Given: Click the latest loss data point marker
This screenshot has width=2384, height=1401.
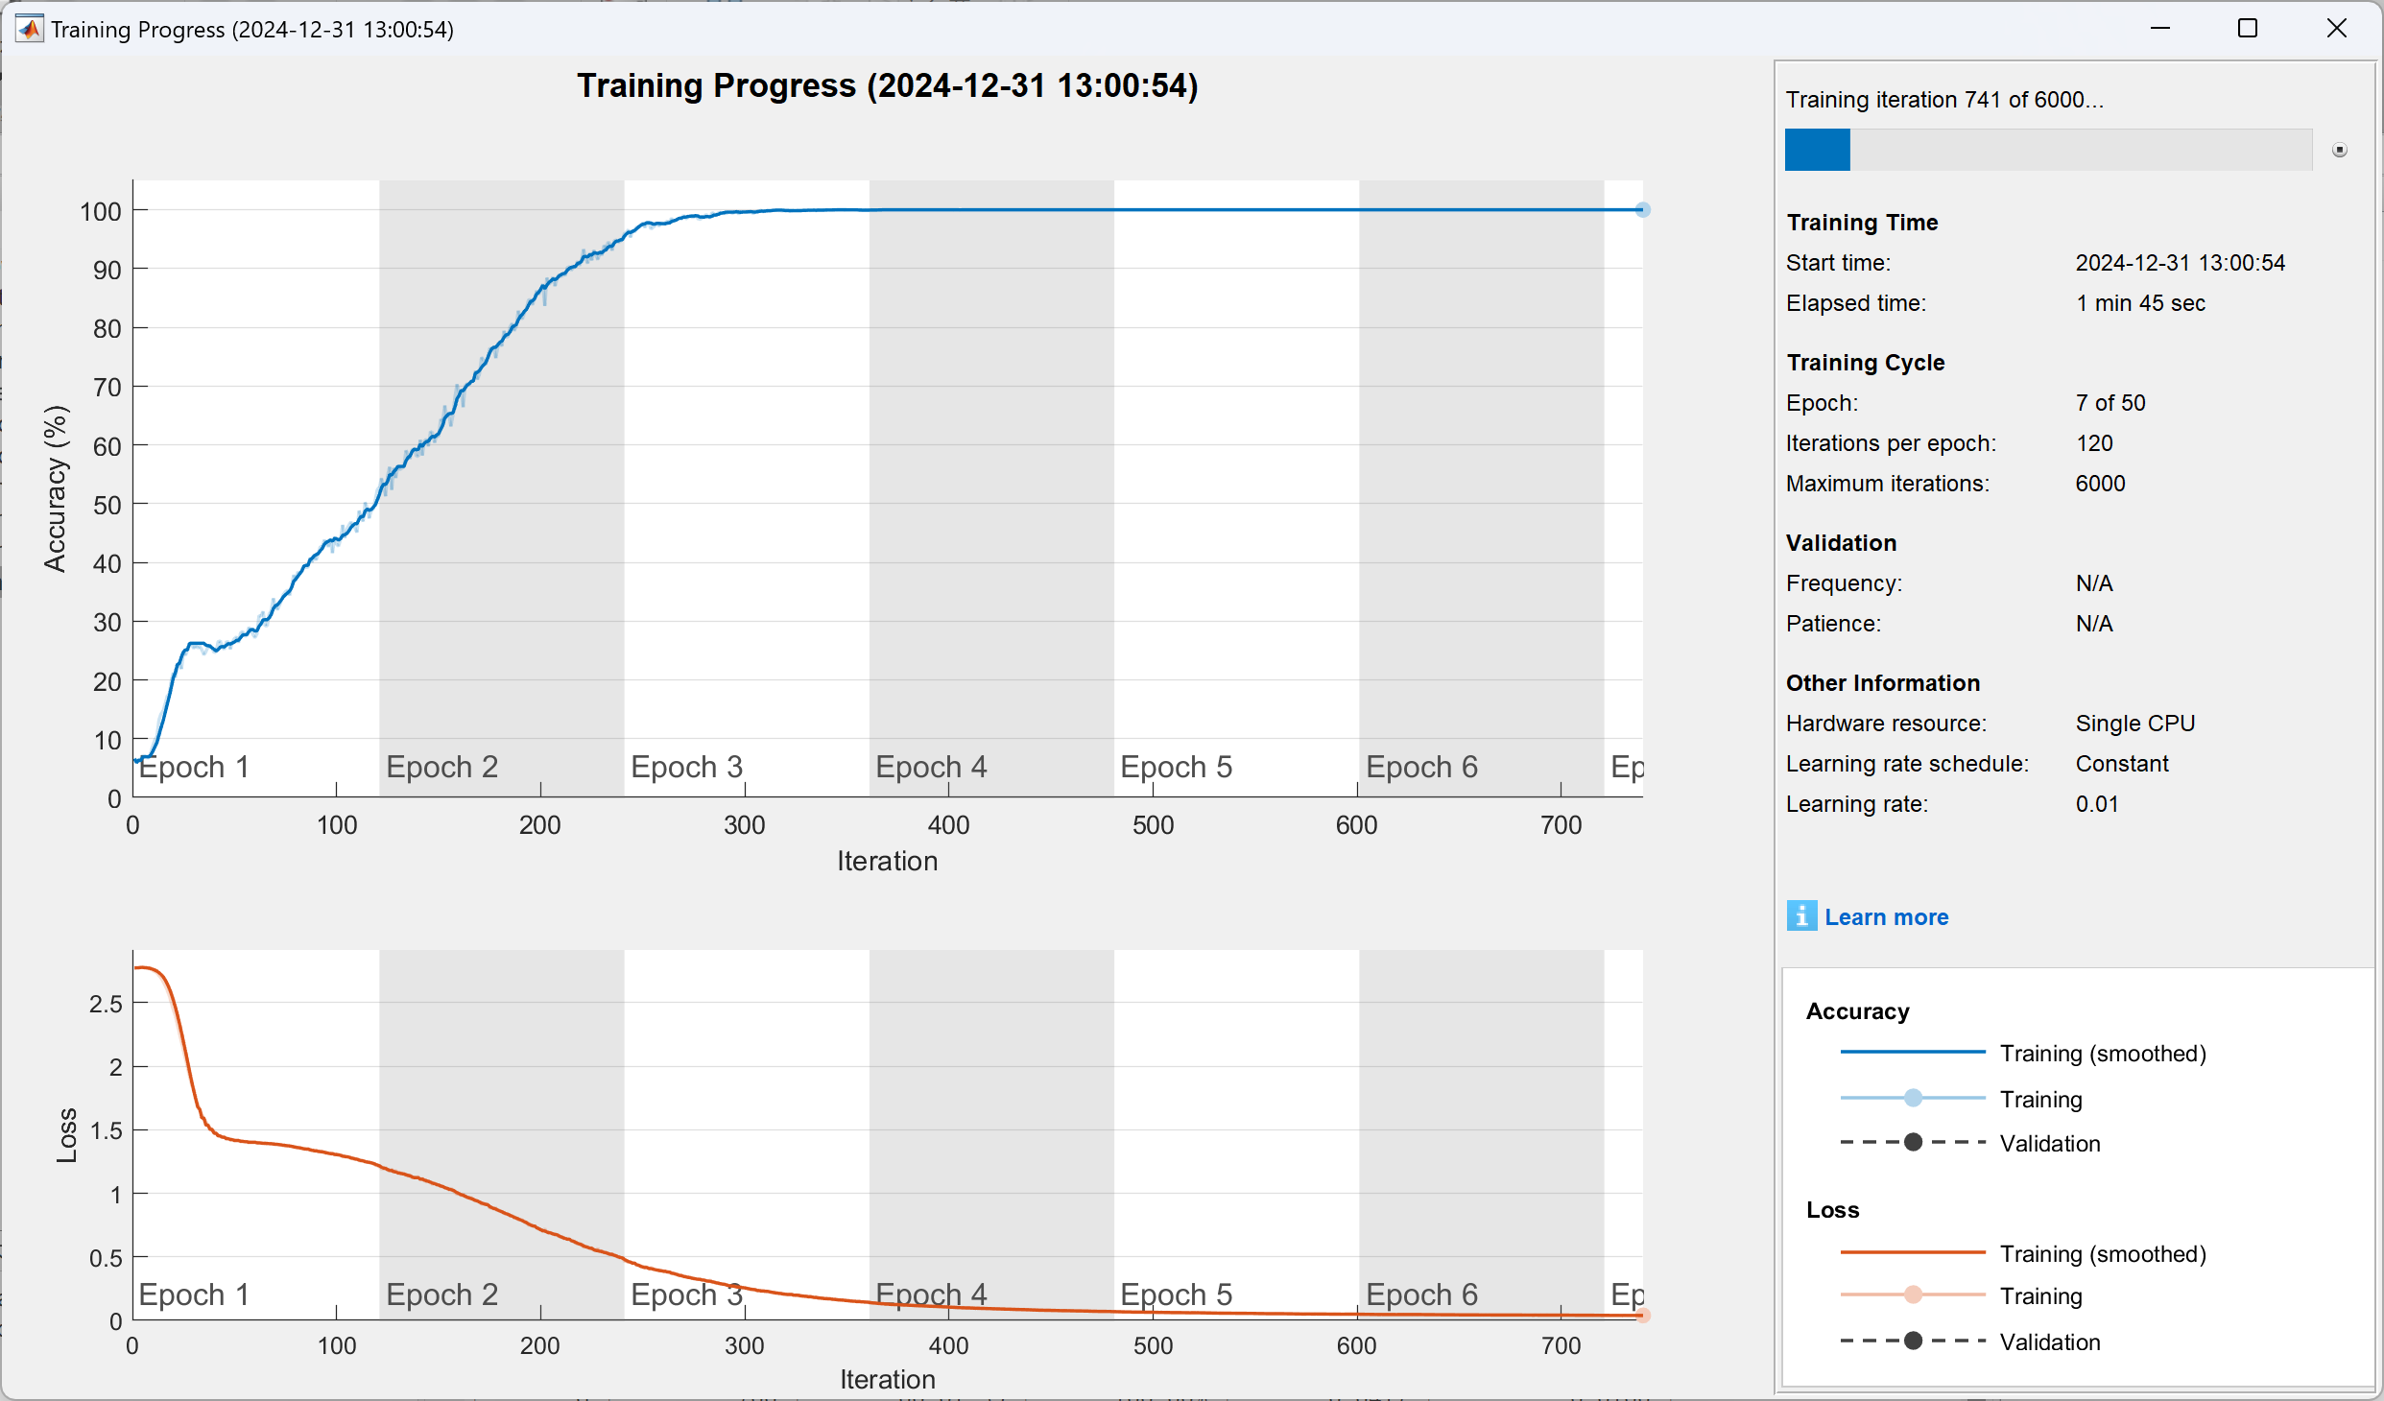Looking at the screenshot, I should click(x=1642, y=1316).
